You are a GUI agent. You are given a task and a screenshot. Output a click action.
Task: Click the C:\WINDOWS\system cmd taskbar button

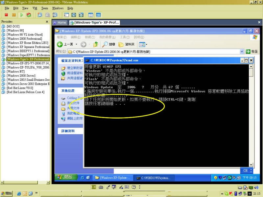pyautogui.click(x=154, y=178)
